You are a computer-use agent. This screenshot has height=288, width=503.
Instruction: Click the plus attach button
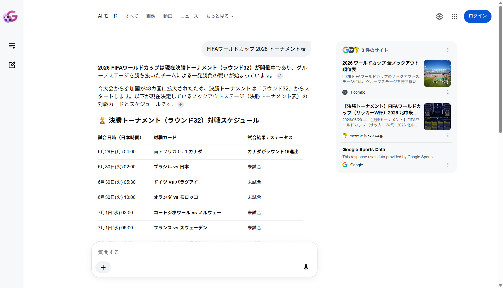[103, 267]
